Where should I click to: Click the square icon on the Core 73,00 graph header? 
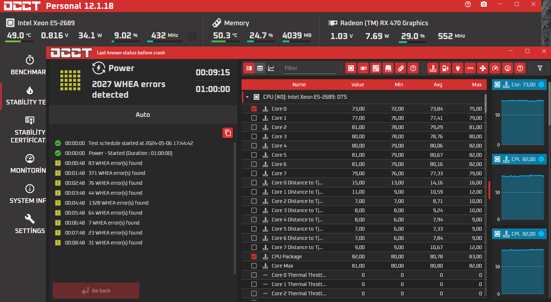[497, 85]
